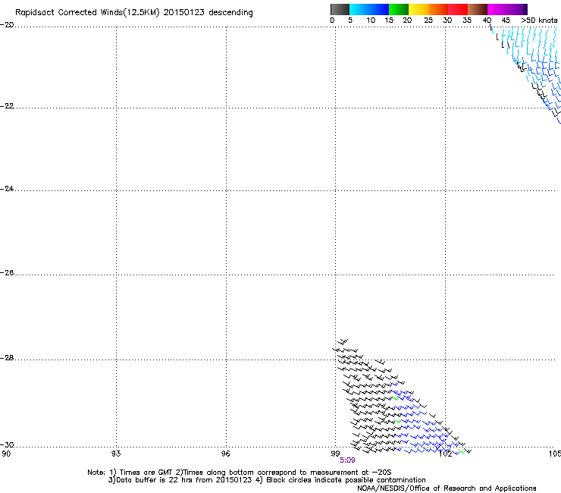Click the '>50 knots' legend label

(x=539, y=20)
